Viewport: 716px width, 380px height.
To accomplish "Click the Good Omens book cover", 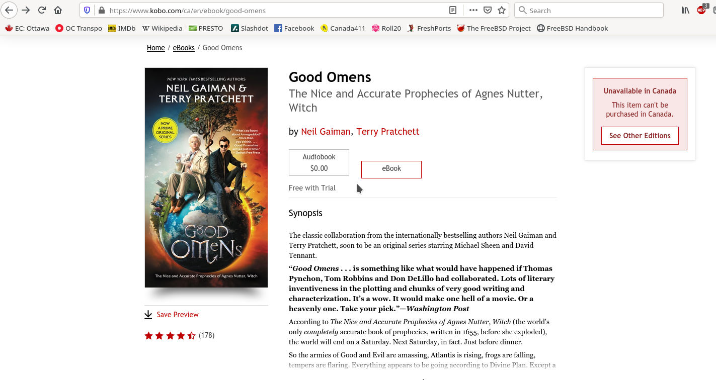I will [206, 177].
